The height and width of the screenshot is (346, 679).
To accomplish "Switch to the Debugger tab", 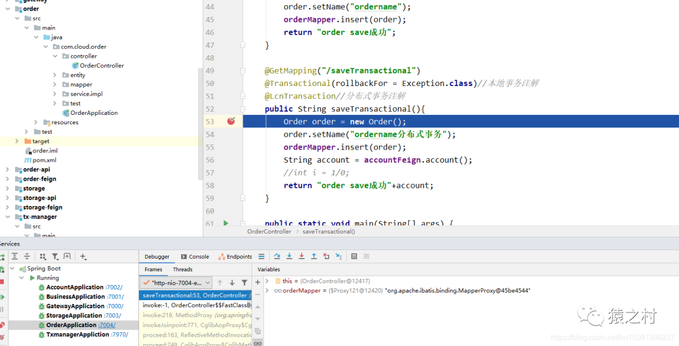I will click(157, 256).
